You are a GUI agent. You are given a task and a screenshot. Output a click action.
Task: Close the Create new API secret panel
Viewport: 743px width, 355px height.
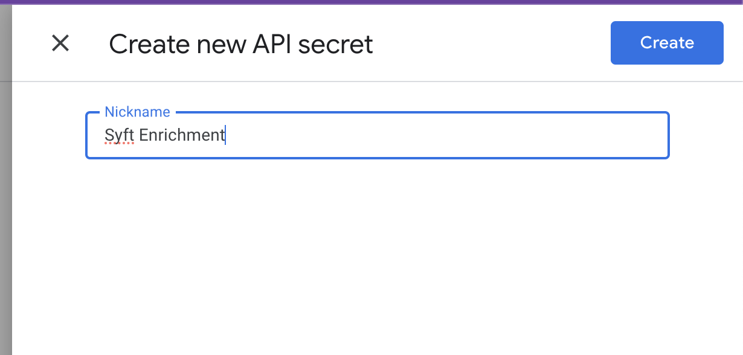[60, 43]
